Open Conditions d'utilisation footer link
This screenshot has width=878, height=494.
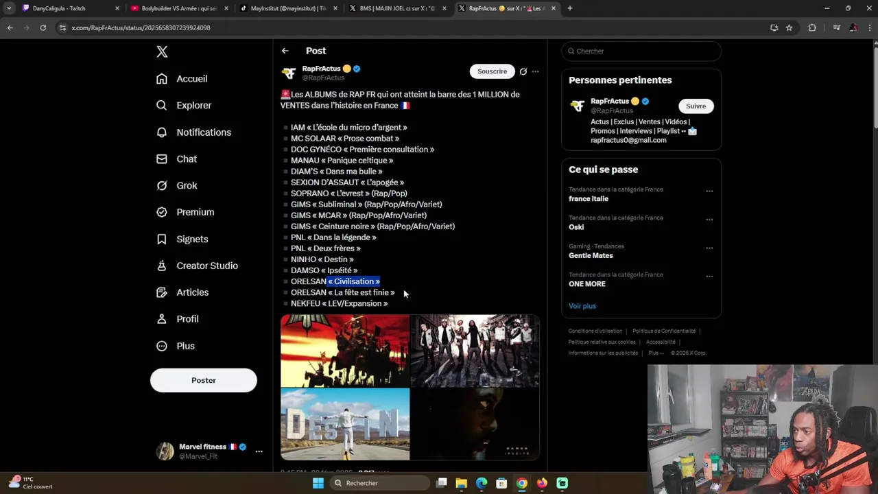tap(595, 331)
